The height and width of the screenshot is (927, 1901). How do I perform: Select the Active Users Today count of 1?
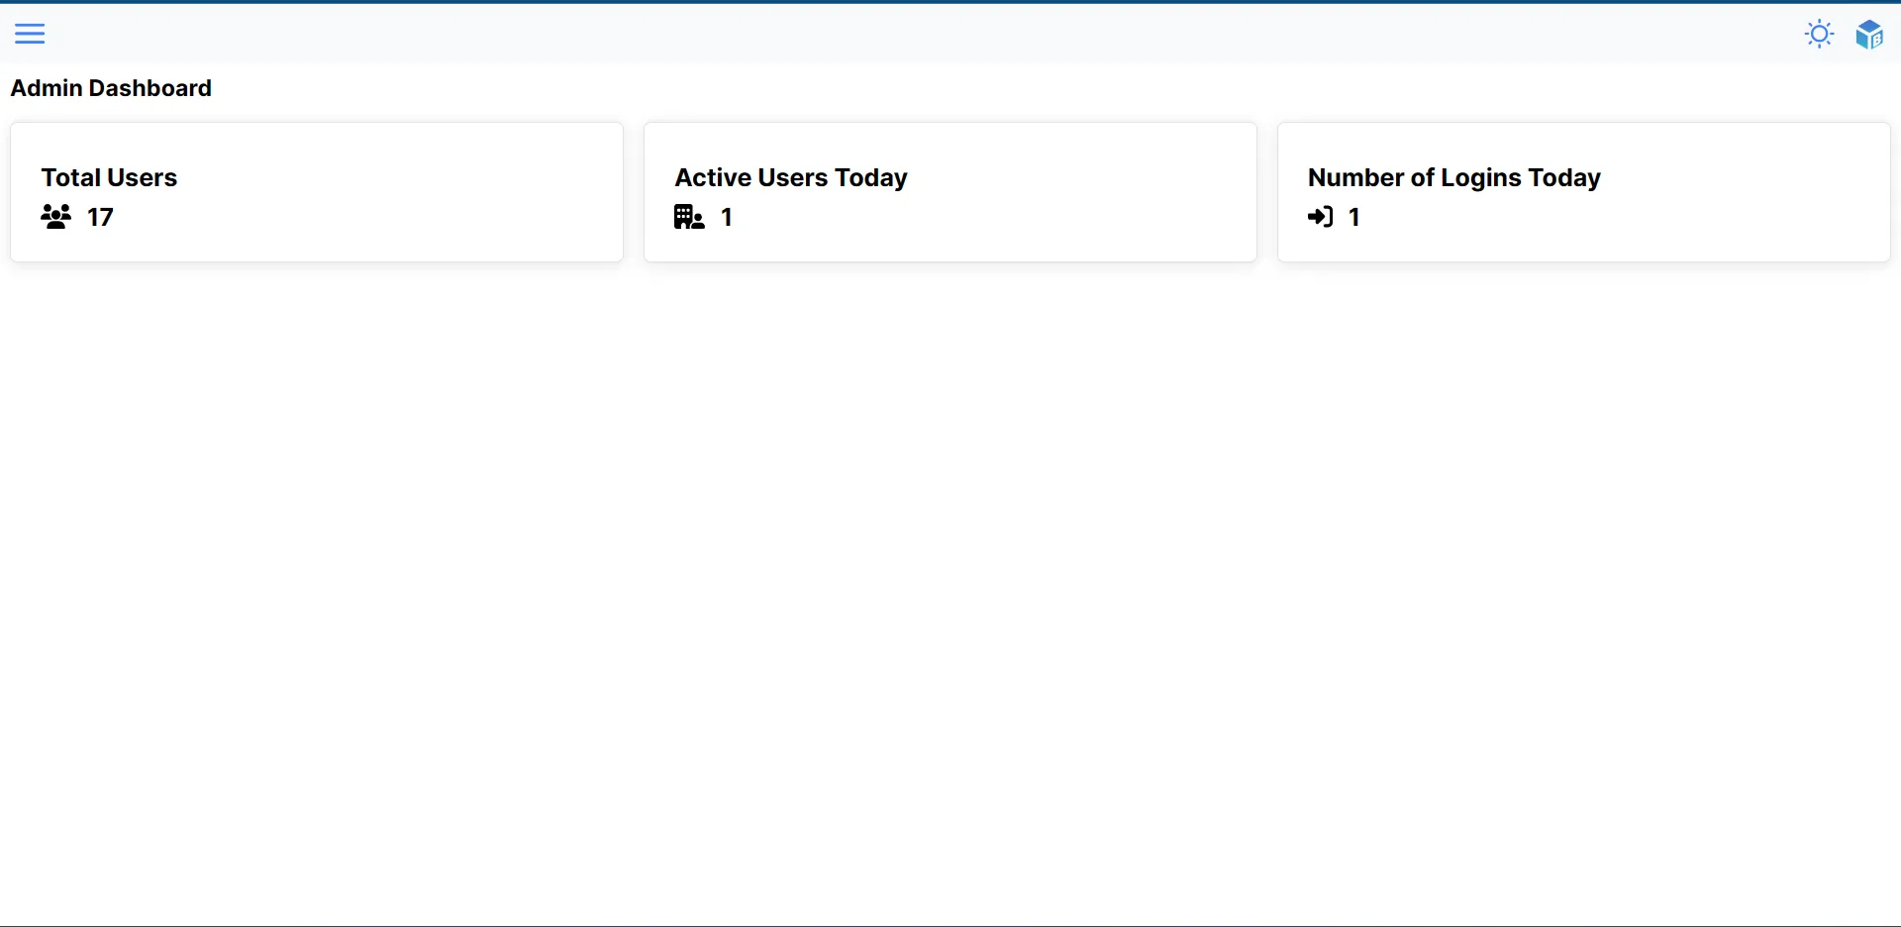click(726, 217)
